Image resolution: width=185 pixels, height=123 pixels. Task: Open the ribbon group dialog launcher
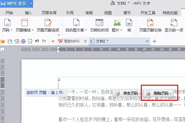pos(59,35)
